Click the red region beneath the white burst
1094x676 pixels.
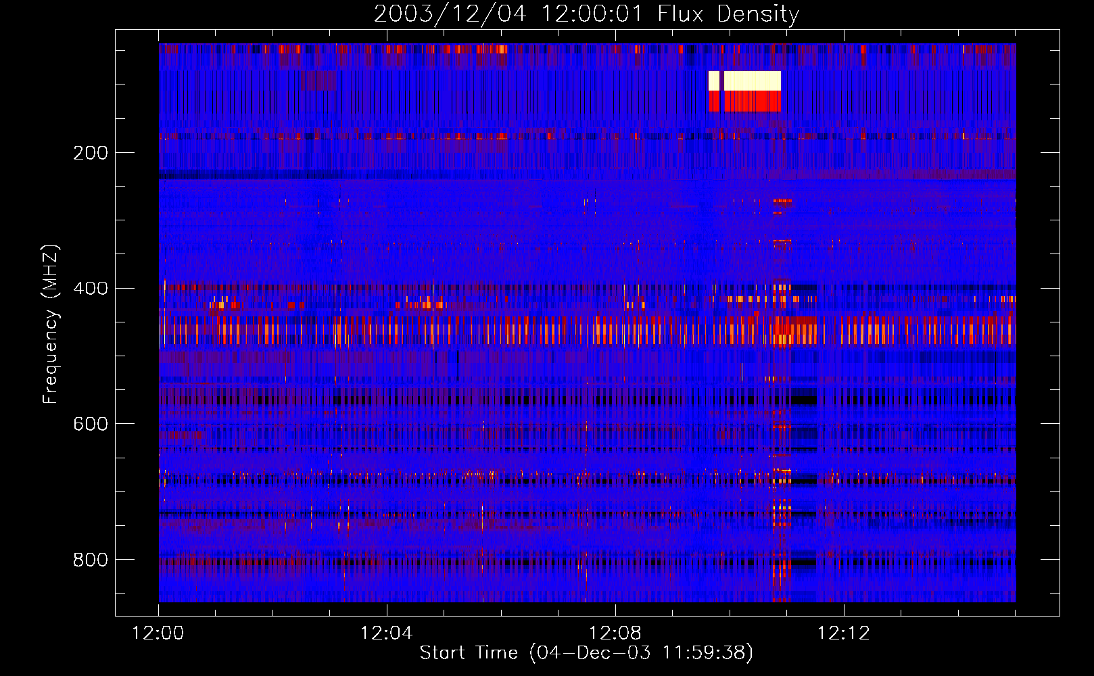pyautogui.click(x=753, y=101)
